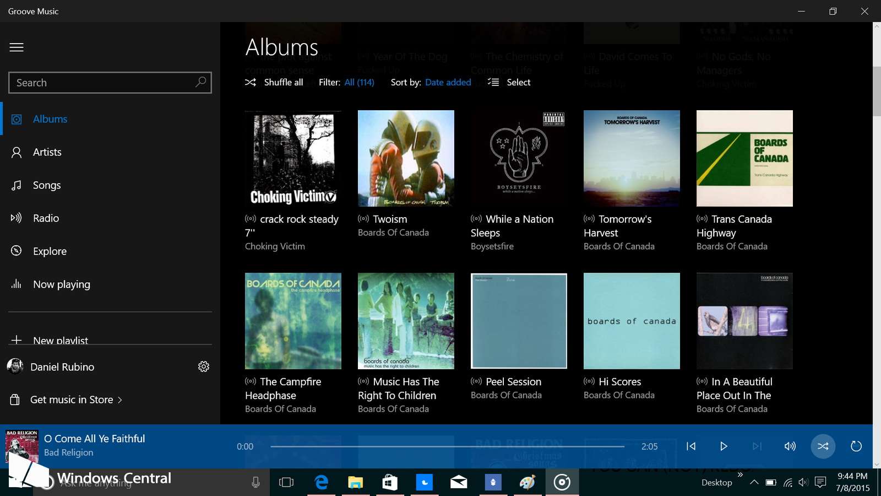
Task: Expand hidden system tray icons arrow
Action: point(754,482)
